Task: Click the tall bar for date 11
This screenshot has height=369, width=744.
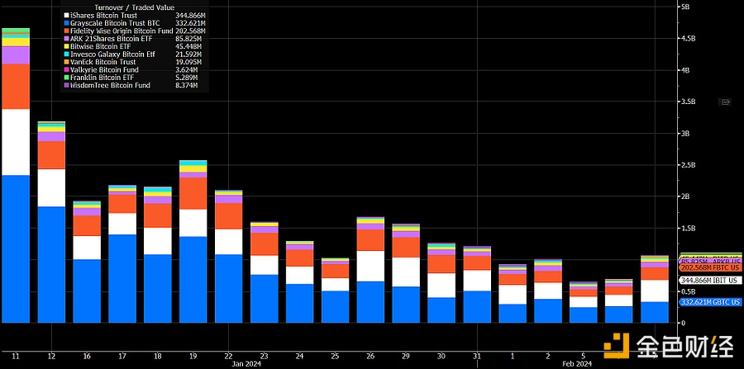Action: click(x=16, y=206)
